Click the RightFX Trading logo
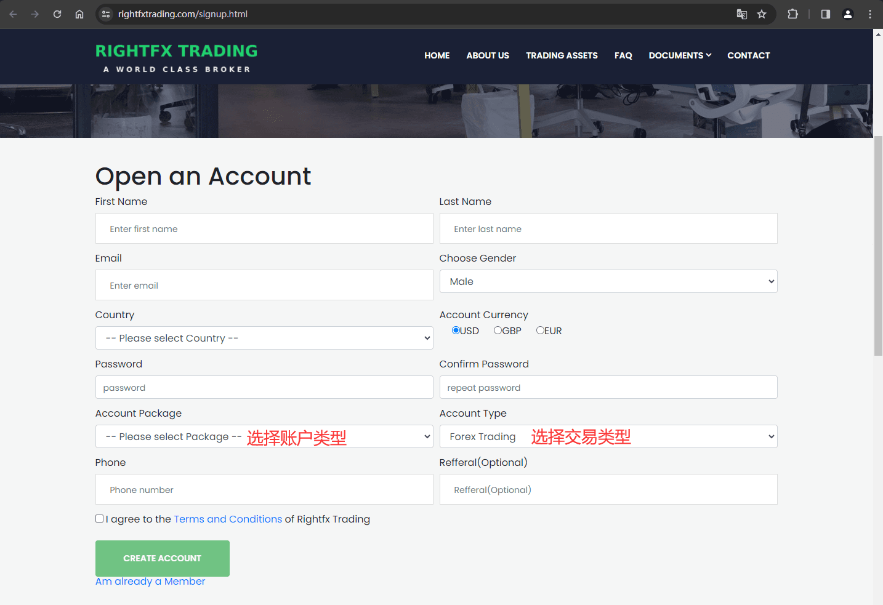883x605 pixels. (177, 58)
